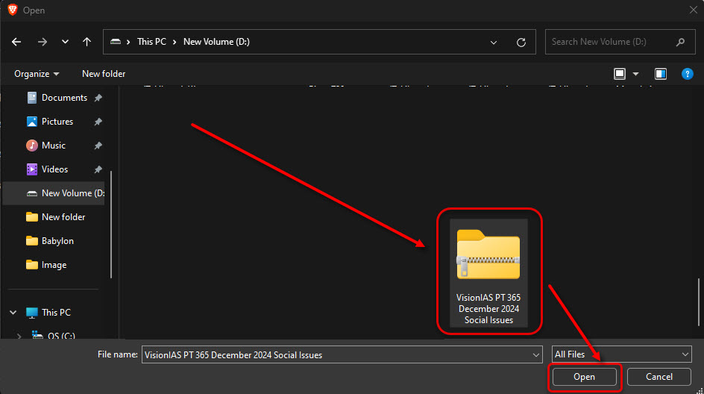Unpin Pictures using its pin icon

click(x=98, y=122)
